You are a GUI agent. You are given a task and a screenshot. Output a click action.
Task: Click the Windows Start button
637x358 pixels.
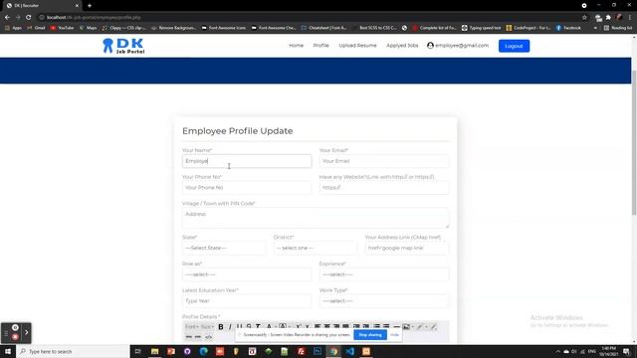pos(8,351)
